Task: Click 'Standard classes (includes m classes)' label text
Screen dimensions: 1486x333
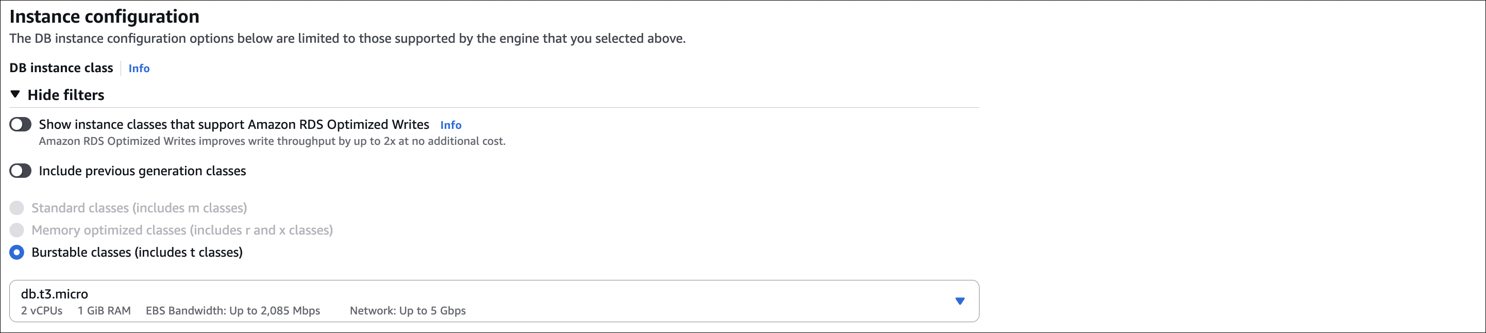Action: coord(139,208)
